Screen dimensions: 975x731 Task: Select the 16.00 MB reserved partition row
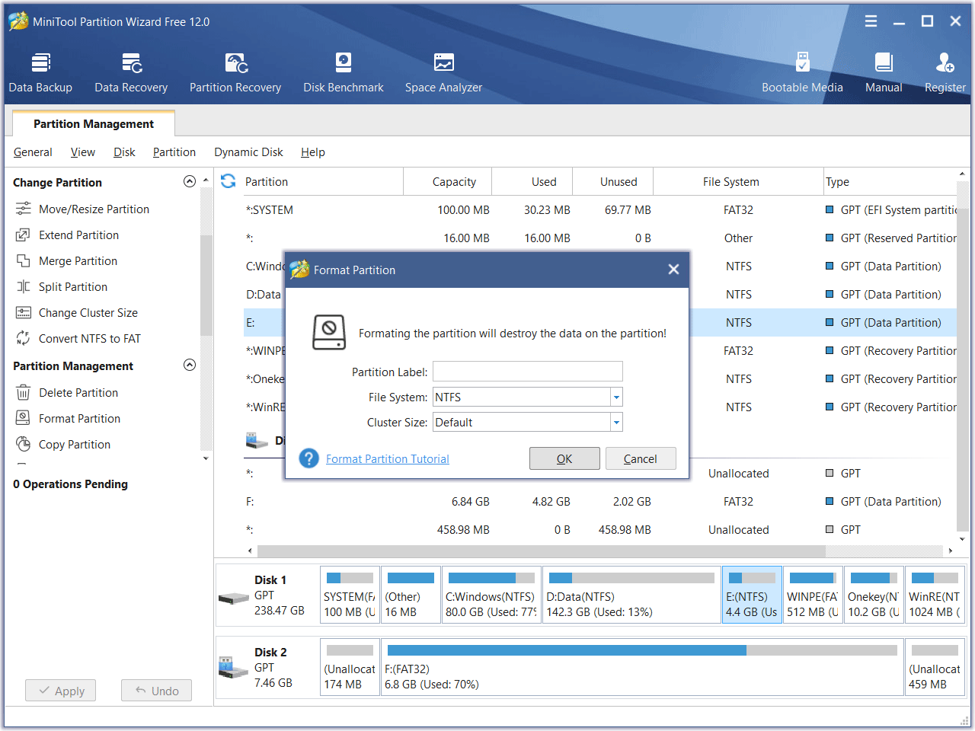pyautogui.click(x=599, y=238)
